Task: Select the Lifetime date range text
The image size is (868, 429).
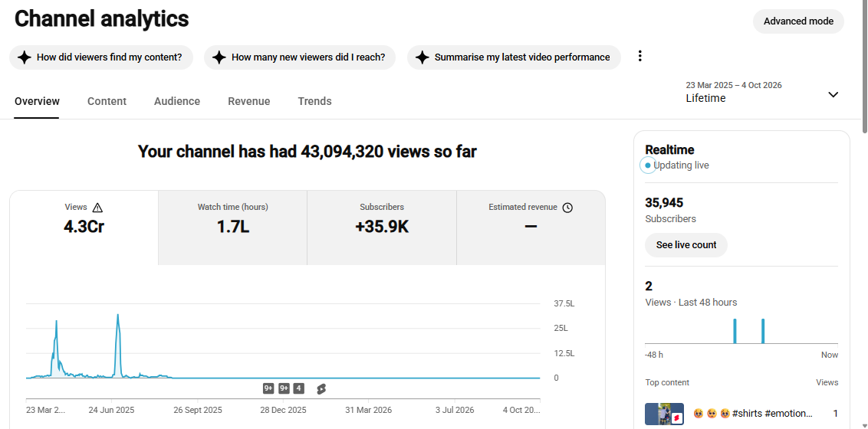Action: pos(705,98)
